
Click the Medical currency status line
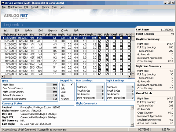[x=31, y=107]
